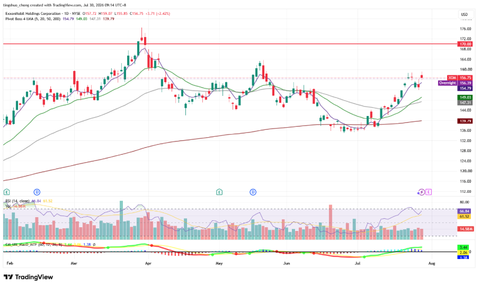Click the Pivot Boss 4 EMA indicator legend
Image resolution: width=481 pixels, height=285 pixels.
tap(33, 19)
